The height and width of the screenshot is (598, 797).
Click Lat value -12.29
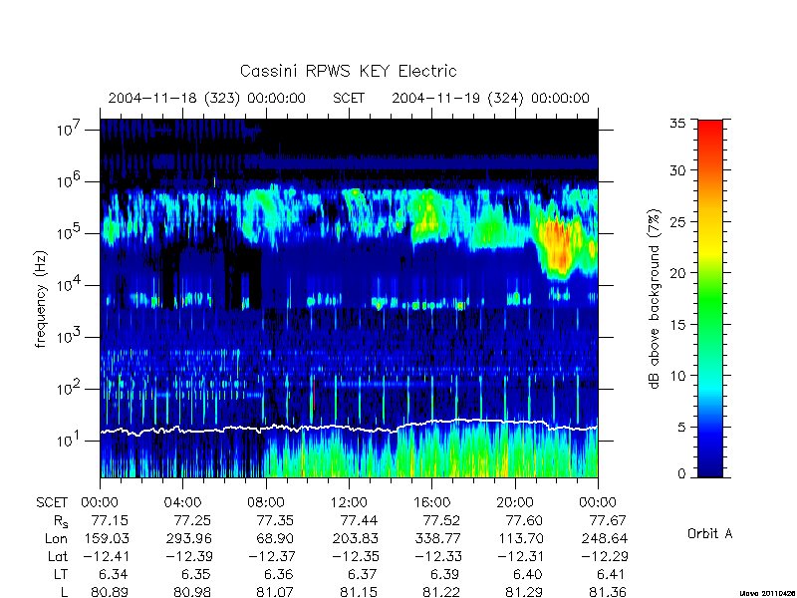pyautogui.click(x=604, y=556)
